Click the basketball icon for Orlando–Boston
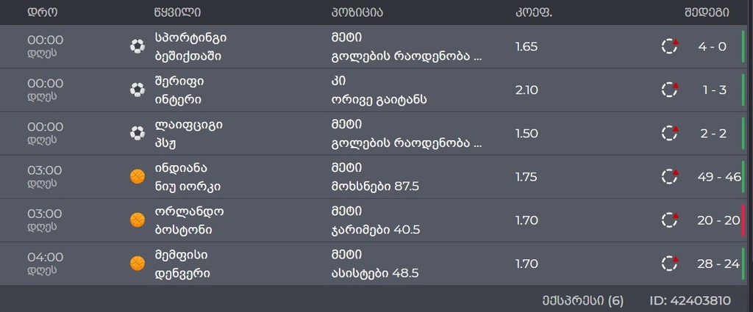 138,220
